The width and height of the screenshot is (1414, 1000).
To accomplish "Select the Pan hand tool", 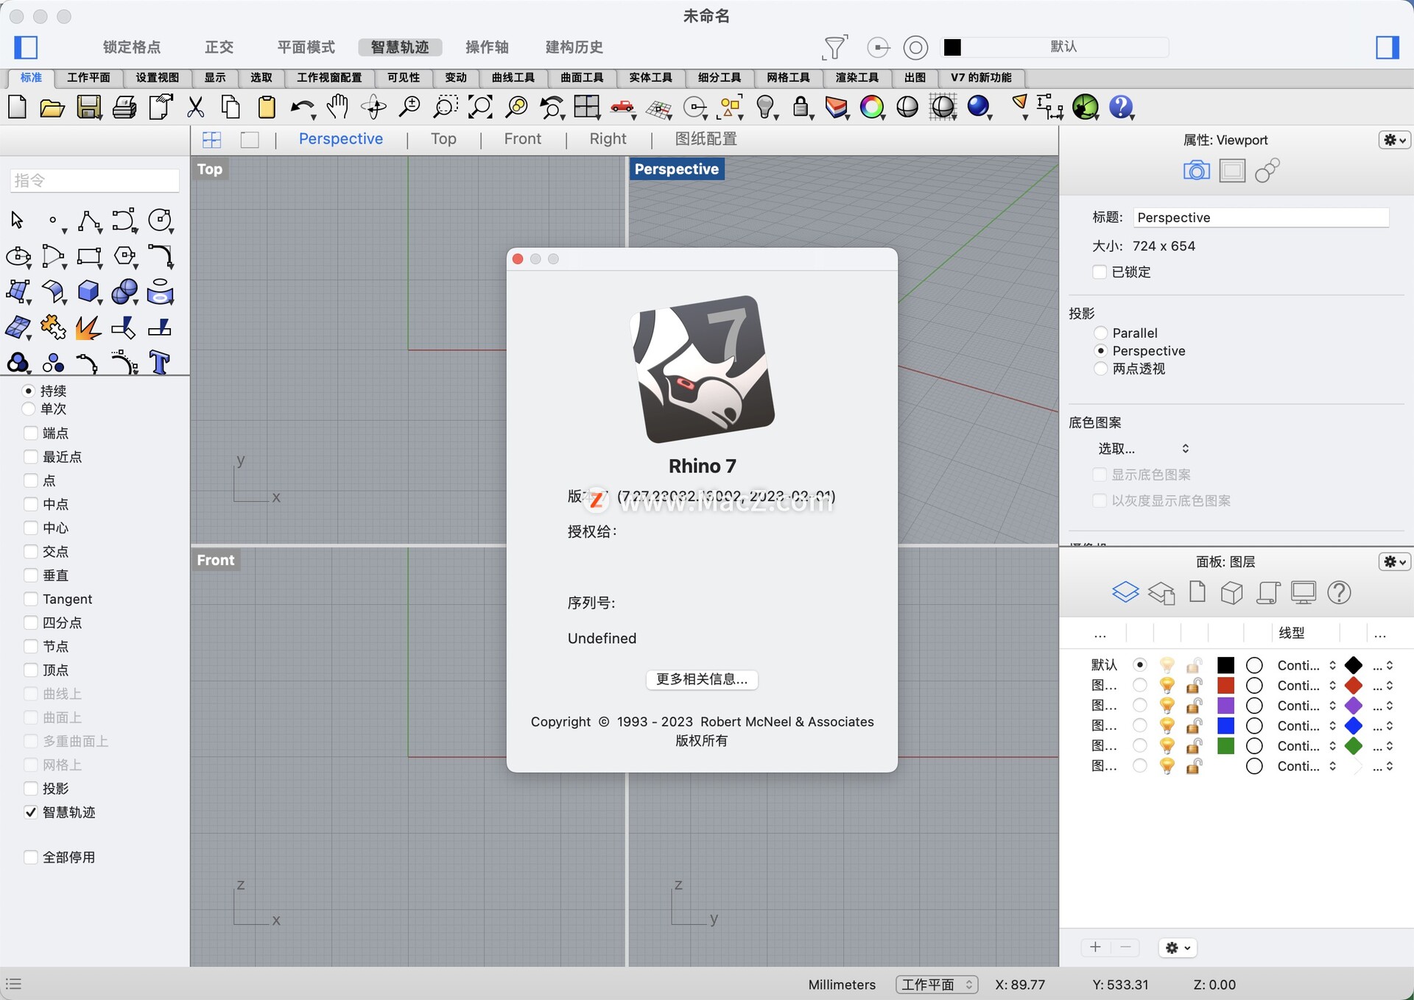I will [338, 107].
